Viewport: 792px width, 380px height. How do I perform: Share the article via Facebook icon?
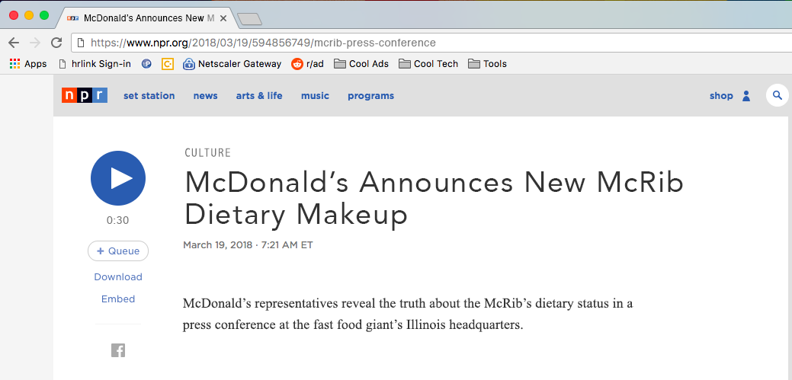click(x=118, y=350)
